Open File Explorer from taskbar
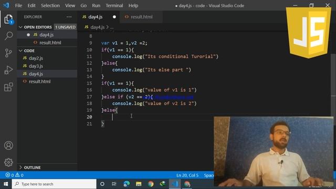The image size is (336, 189). [139, 184]
